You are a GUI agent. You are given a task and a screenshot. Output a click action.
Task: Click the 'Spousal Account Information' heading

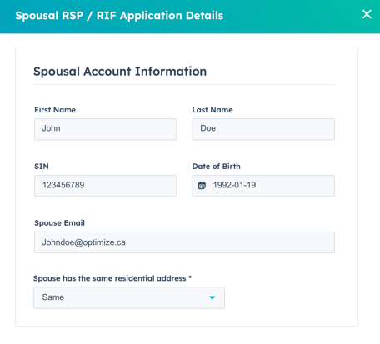pyautogui.click(x=120, y=72)
